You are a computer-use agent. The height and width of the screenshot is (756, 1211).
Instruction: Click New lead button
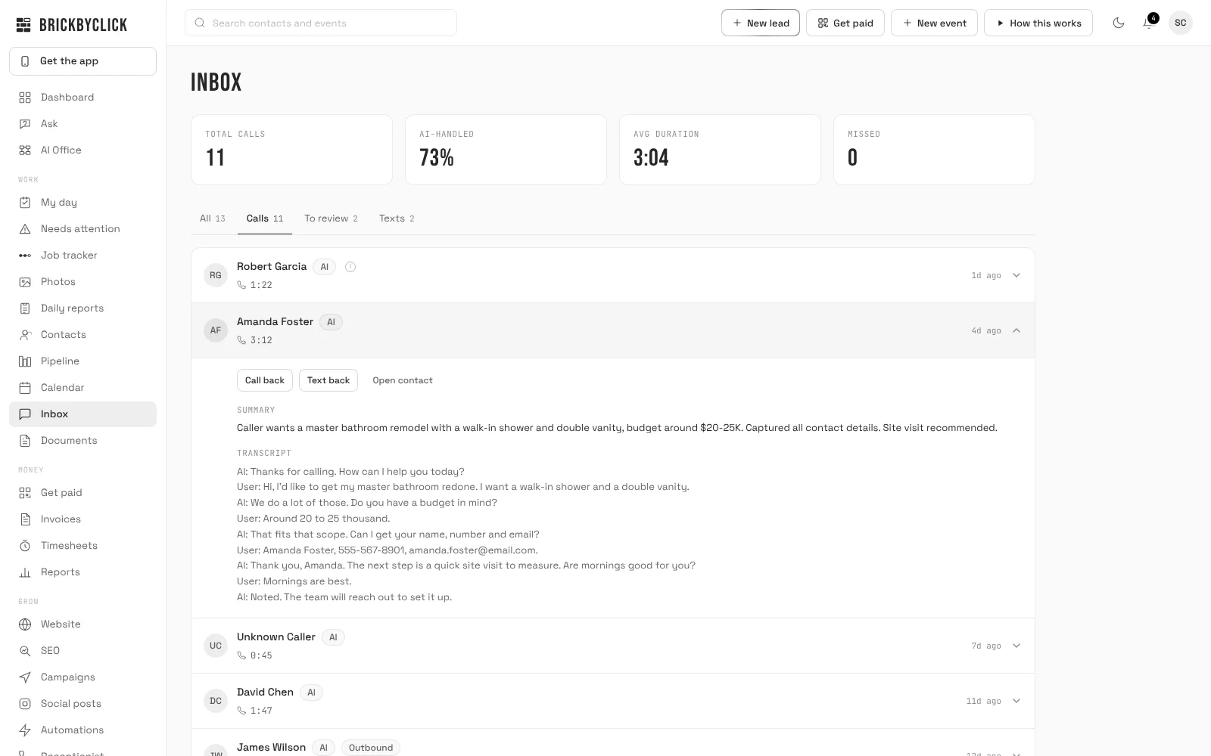pyautogui.click(x=761, y=23)
